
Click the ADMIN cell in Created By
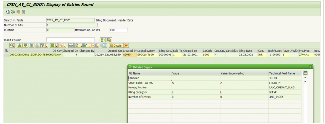point(130,55)
